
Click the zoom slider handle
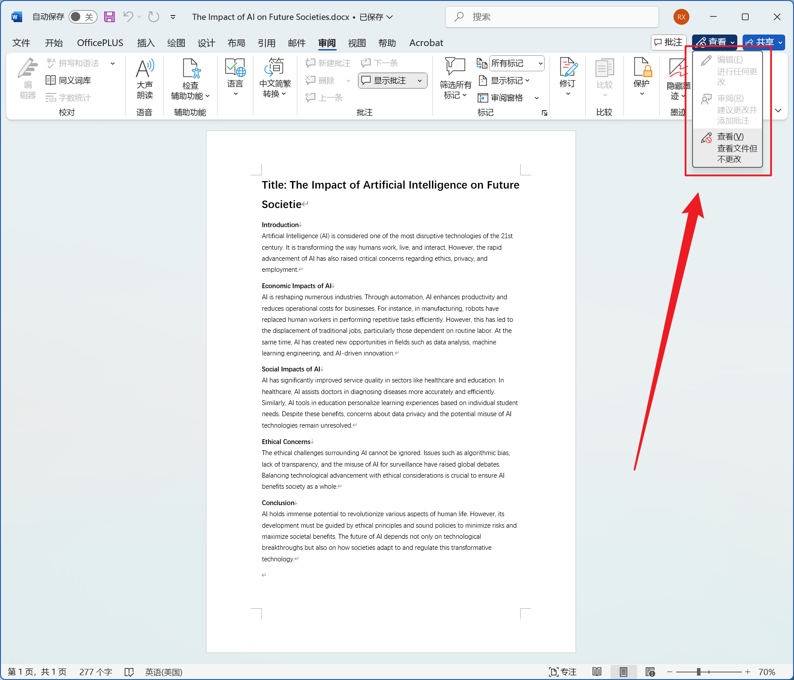pos(699,672)
